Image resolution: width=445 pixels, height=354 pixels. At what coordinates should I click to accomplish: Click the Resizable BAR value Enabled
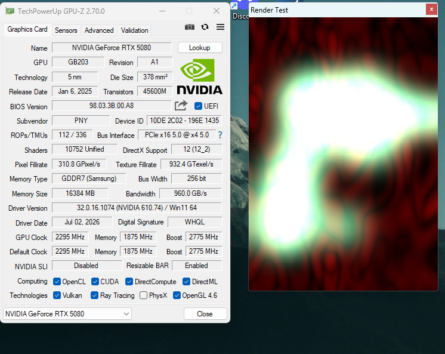196,266
